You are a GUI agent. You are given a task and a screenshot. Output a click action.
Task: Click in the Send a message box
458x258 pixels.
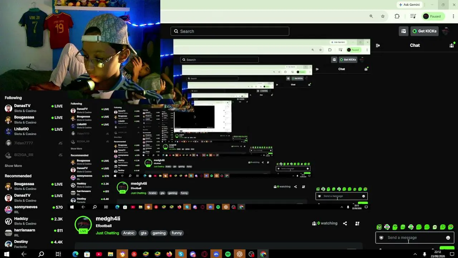(415, 238)
